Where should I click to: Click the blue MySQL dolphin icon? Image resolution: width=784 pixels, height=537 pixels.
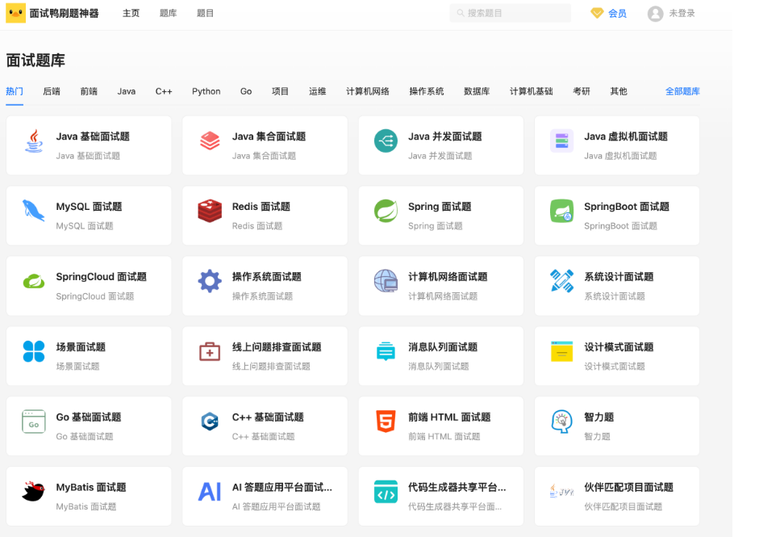click(x=34, y=211)
